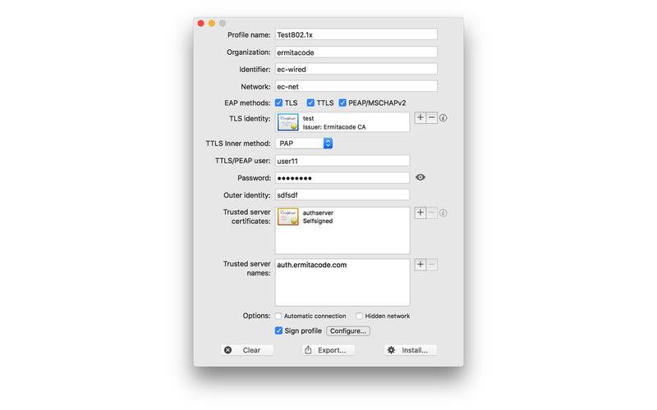Uncheck Sign profile
Screen dimensions: 657x410
(278, 330)
